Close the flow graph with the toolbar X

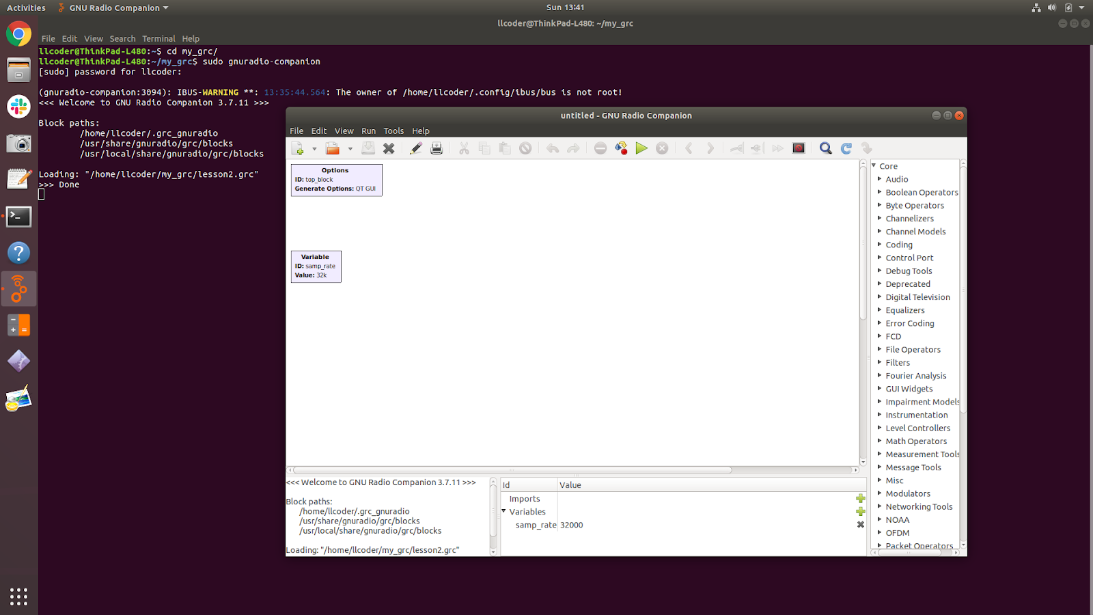pos(389,148)
